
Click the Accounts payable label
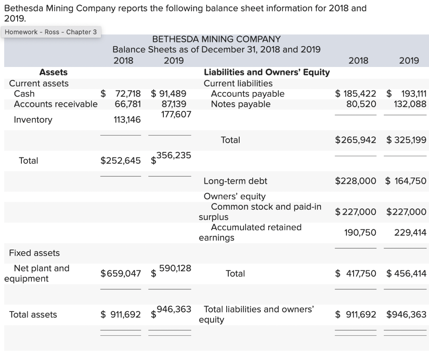point(248,94)
